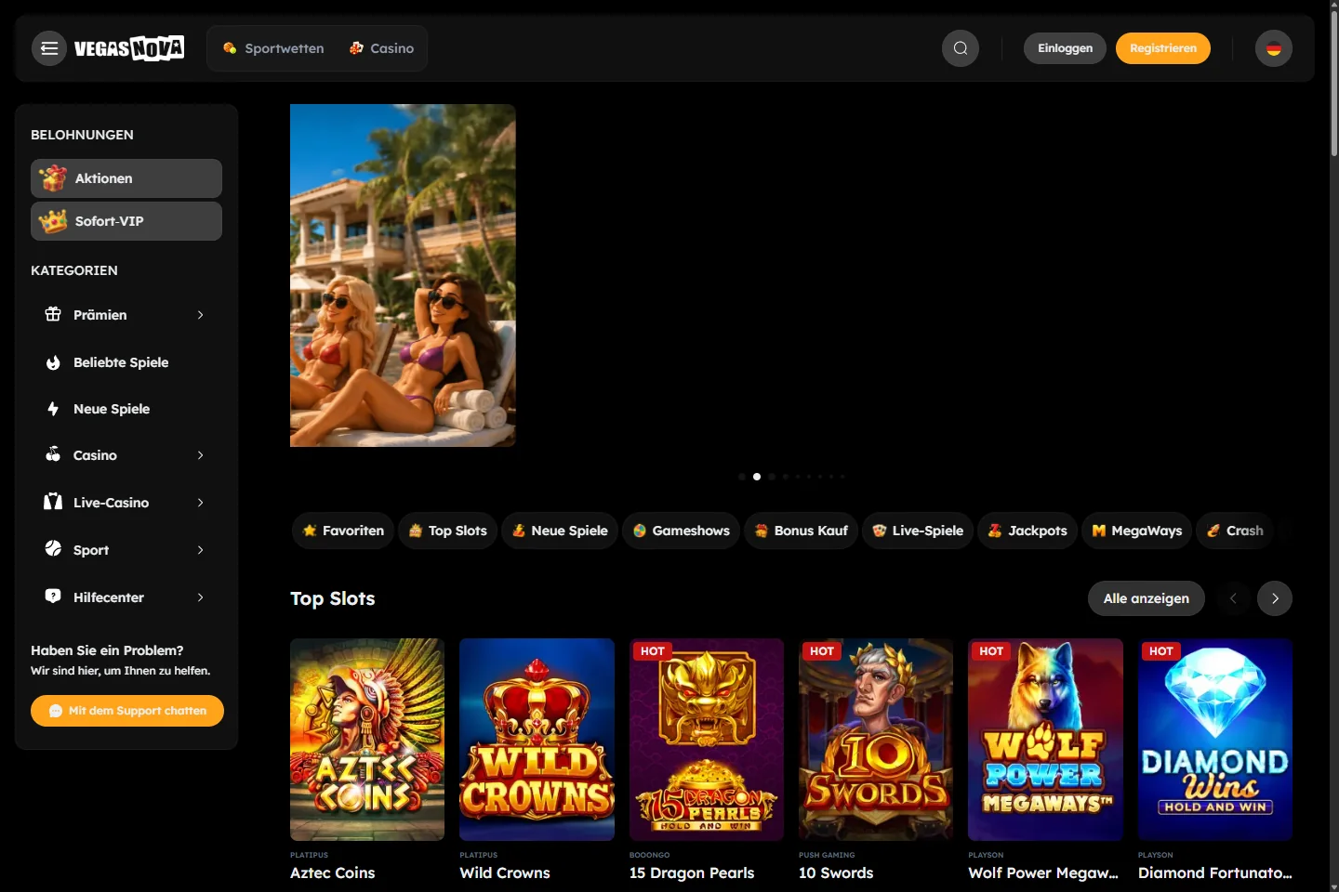The width and height of the screenshot is (1339, 892).
Task: Click the Vegas Nova logo
Action: pyautogui.click(x=129, y=48)
